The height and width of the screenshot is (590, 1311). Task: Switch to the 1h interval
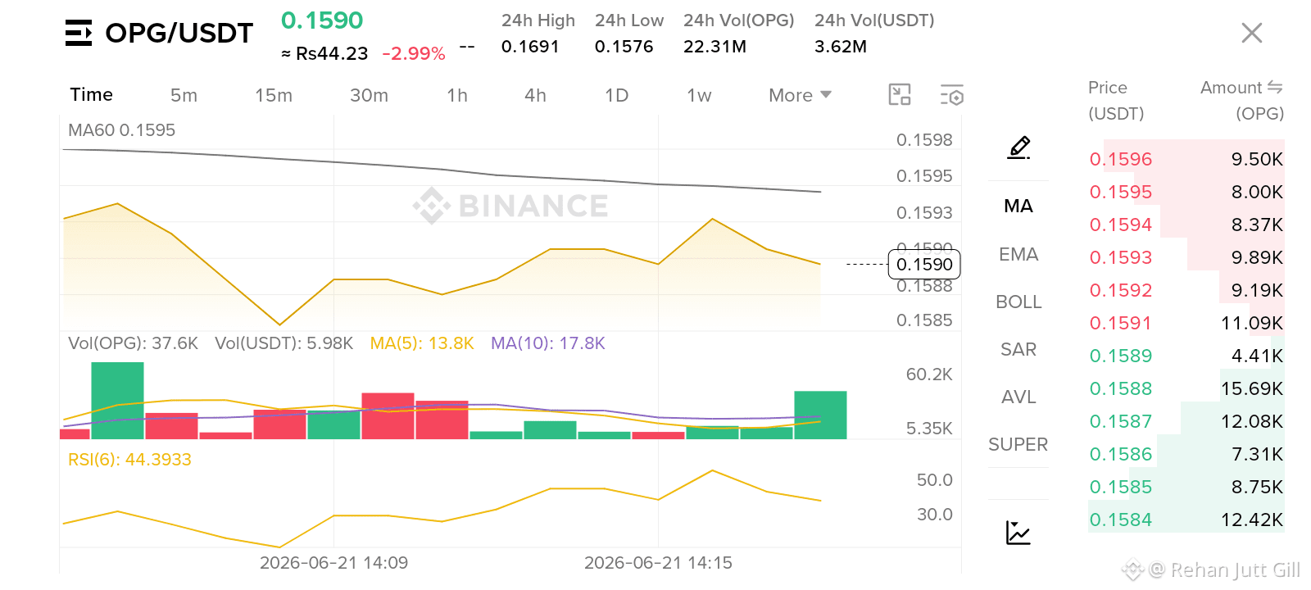457,95
